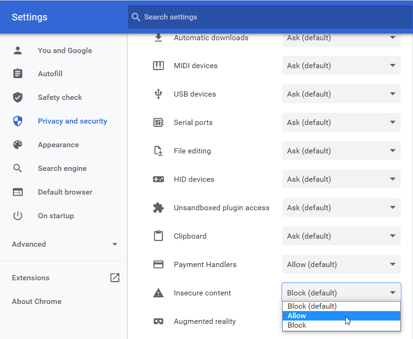This screenshot has height=339, width=413.
Task: Click the On startup power icon
Action: click(18, 216)
